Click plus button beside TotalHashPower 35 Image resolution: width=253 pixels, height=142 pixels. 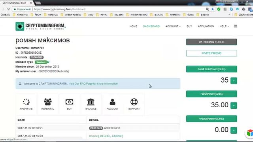point(234,80)
